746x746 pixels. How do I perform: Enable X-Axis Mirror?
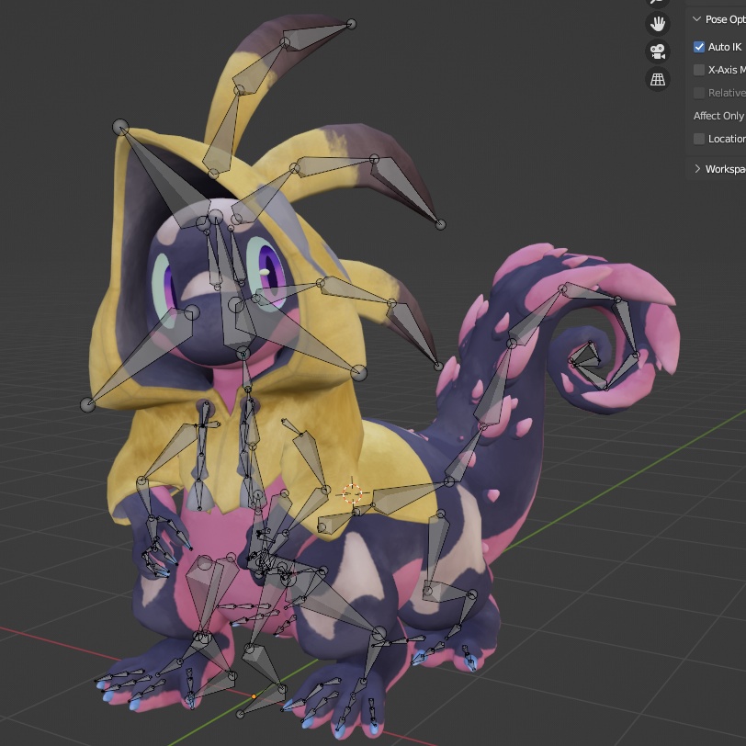pyautogui.click(x=699, y=69)
